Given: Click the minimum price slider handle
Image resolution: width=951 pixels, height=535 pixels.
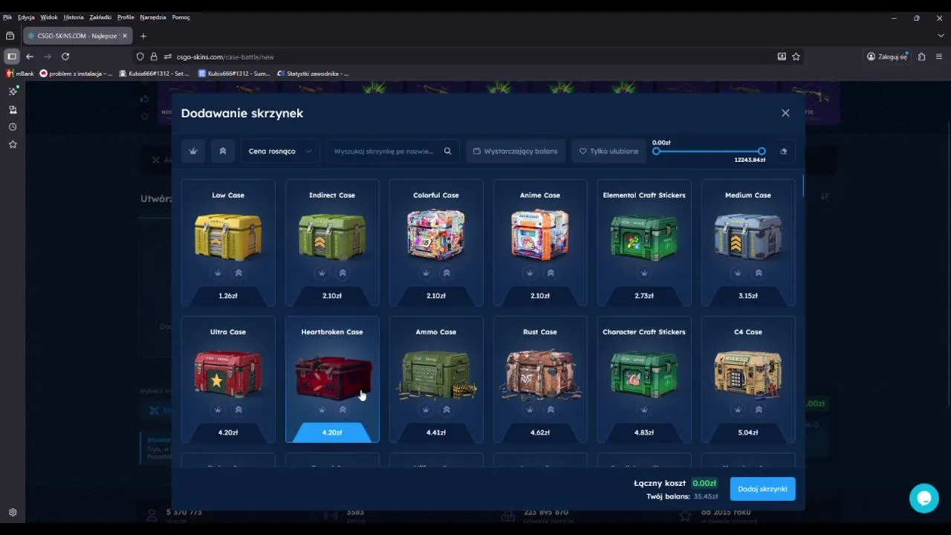Looking at the screenshot, I should point(656,151).
